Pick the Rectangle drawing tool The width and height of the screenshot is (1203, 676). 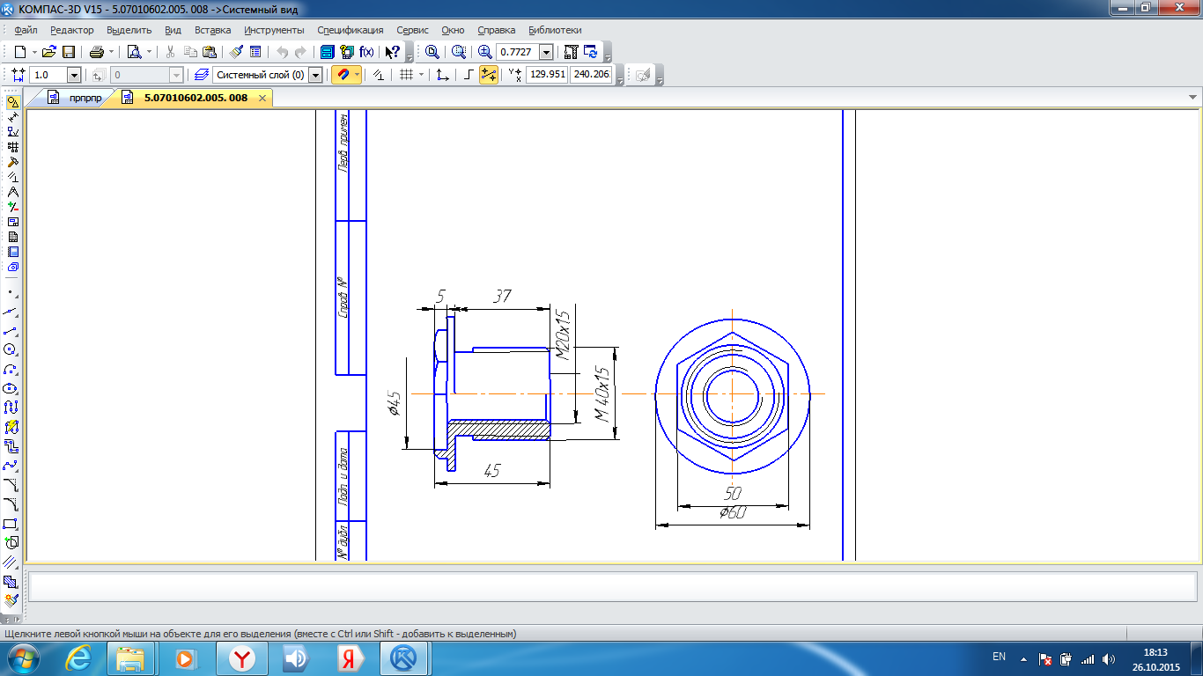tap(11, 524)
